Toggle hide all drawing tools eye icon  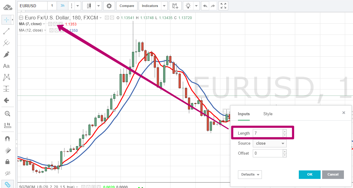pyautogui.click(x=8, y=173)
